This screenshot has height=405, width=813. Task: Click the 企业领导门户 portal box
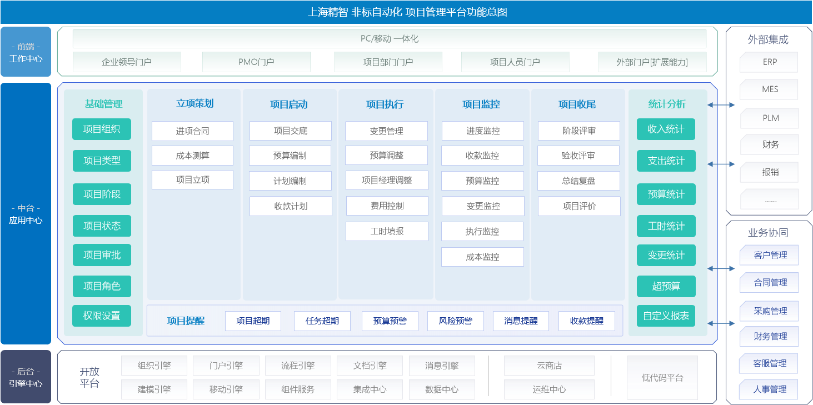click(127, 62)
